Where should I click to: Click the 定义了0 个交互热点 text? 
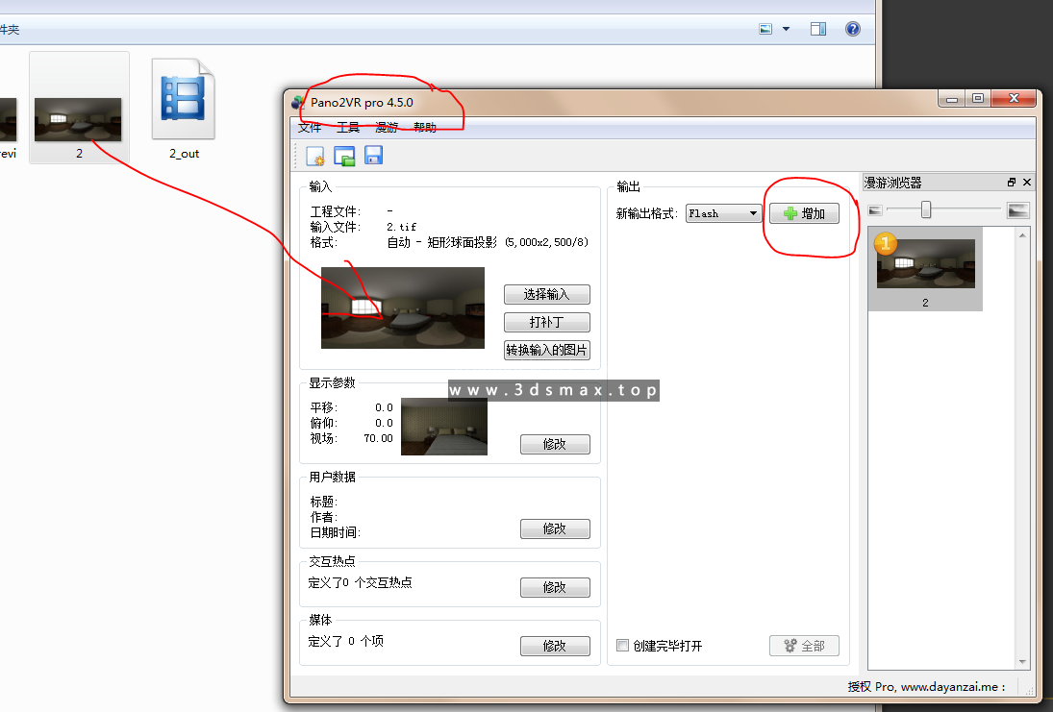pos(360,582)
